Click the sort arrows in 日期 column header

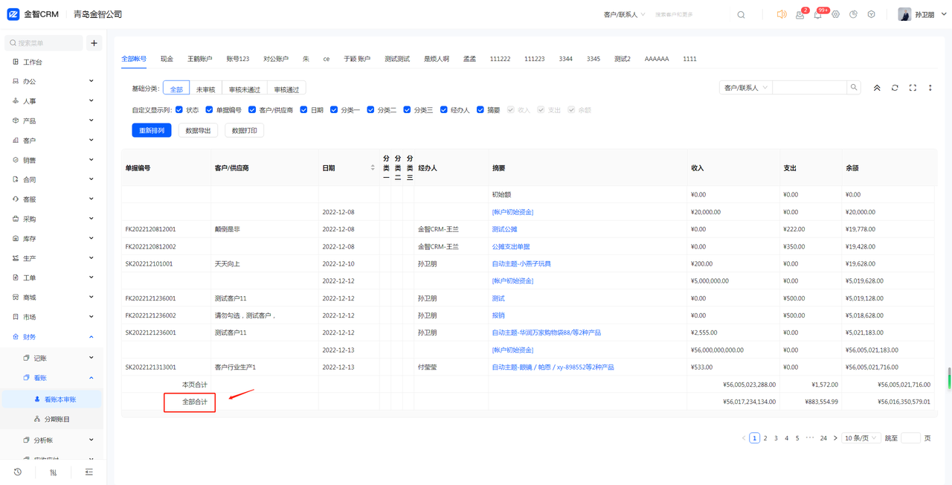[373, 168]
